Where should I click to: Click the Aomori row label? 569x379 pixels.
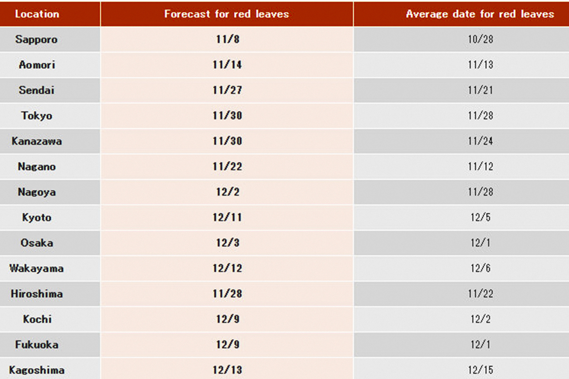[x=37, y=65]
